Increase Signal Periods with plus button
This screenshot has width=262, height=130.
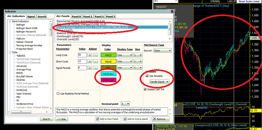90,68
